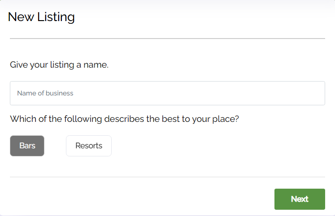The image size is (335, 216).
Task: Proceed to the next step with Next
Action: [300, 199]
